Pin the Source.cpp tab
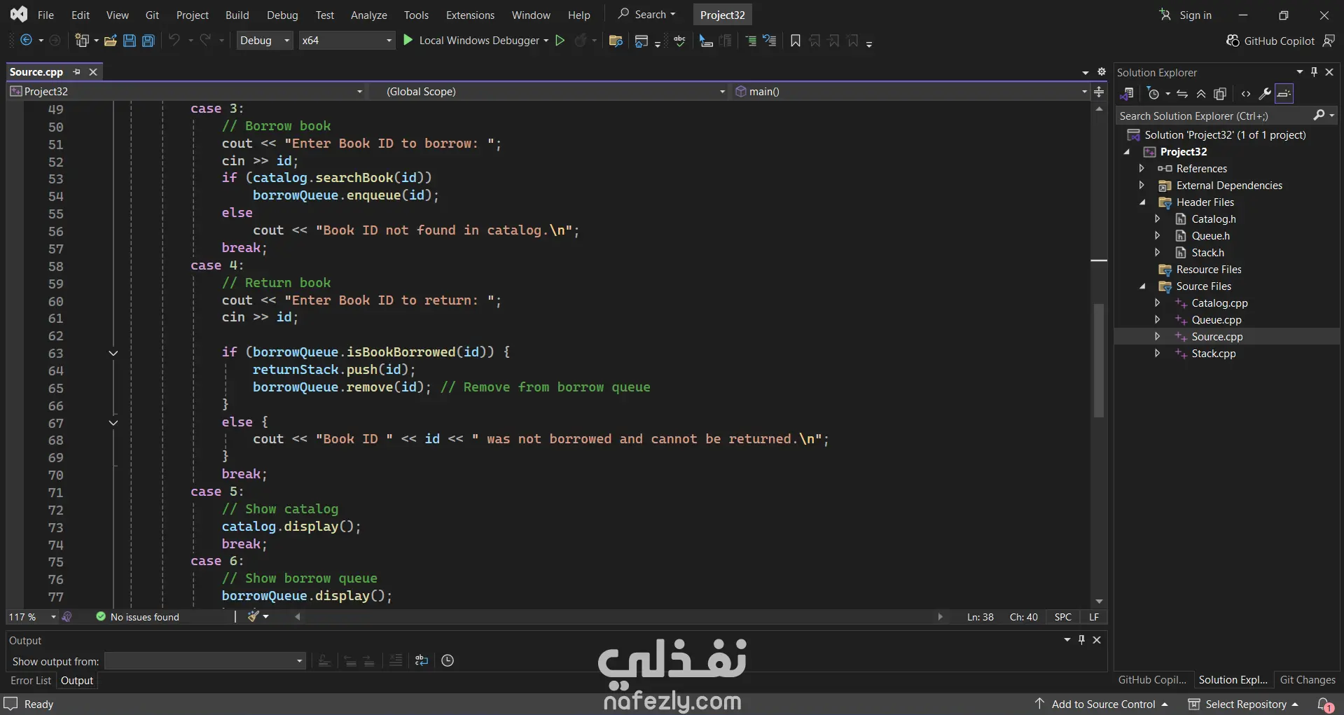Screen dimensions: 1344x715 click(x=77, y=72)
